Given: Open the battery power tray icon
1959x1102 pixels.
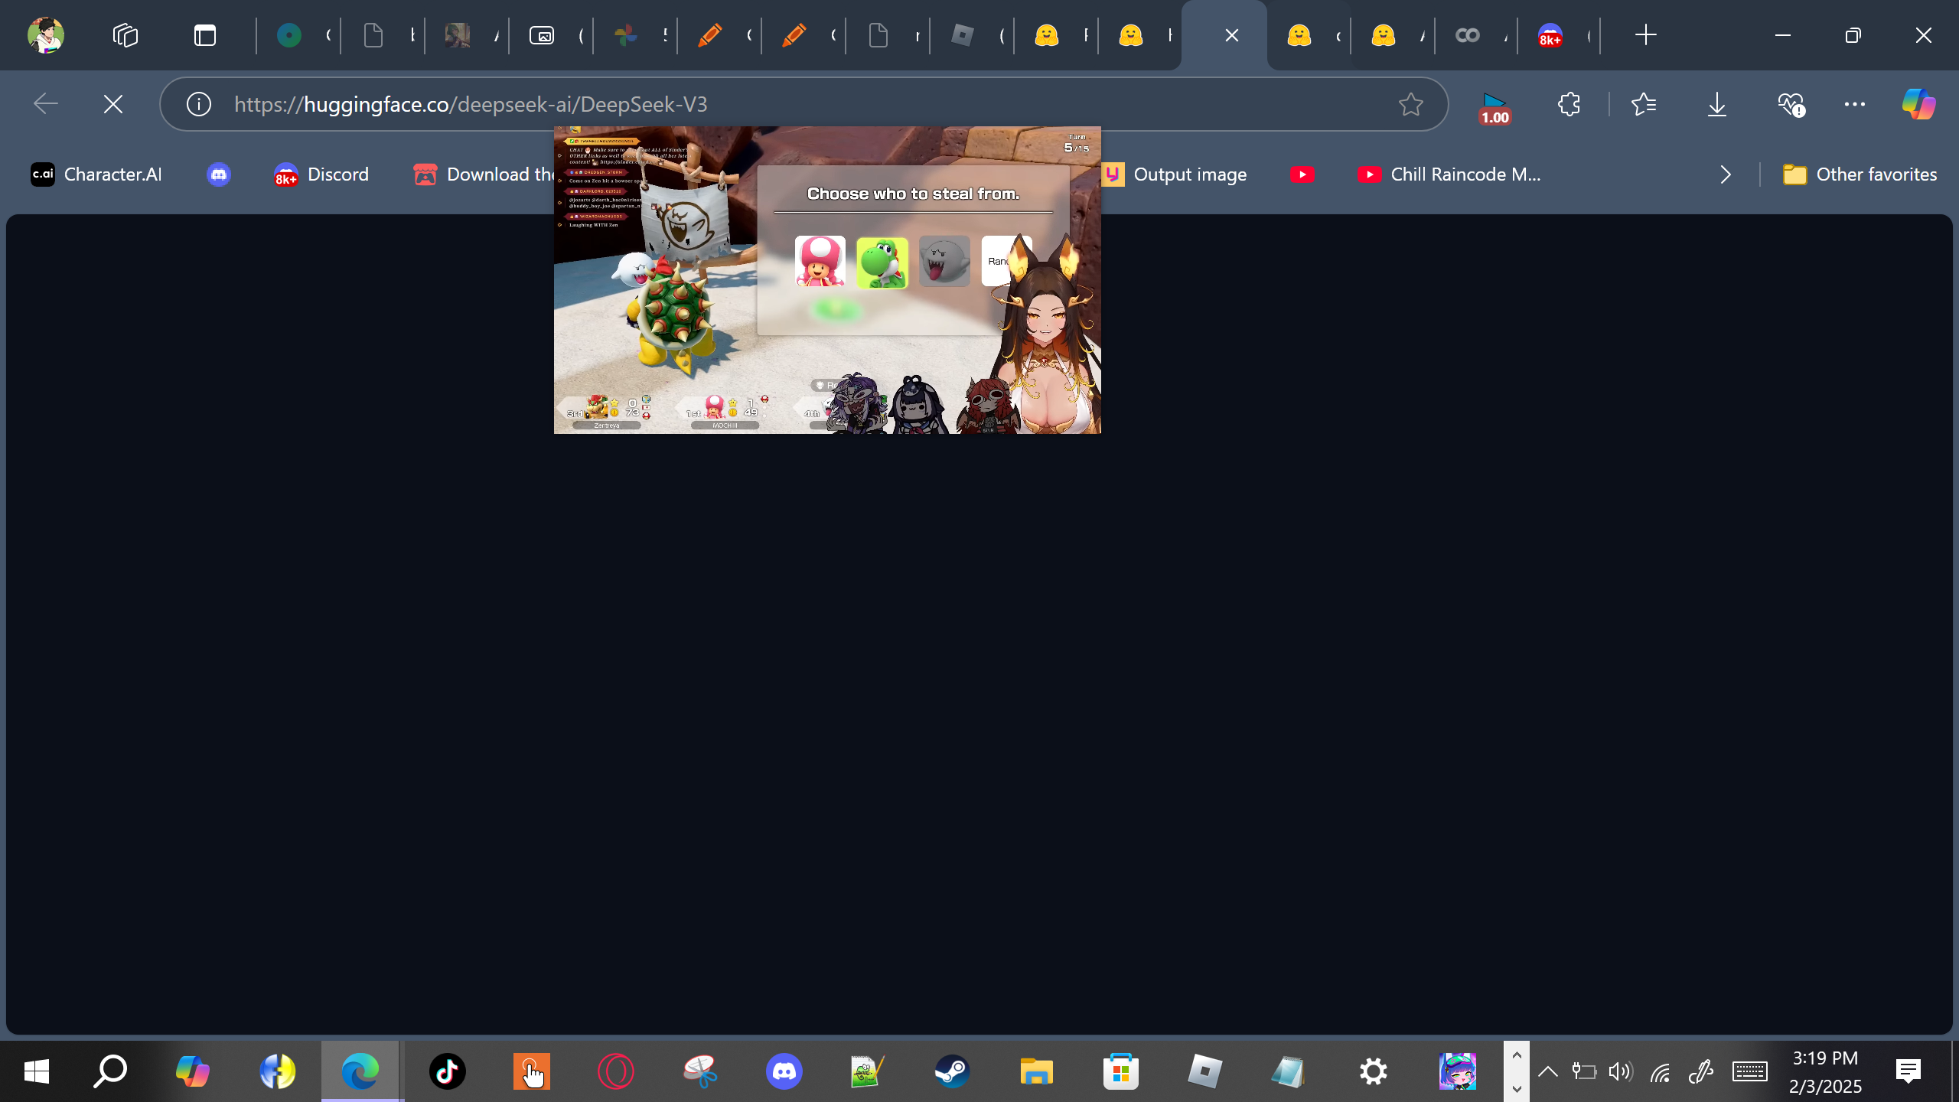Looking at the screenshot, I should pyautogui.click(x=1584, y=1071).
